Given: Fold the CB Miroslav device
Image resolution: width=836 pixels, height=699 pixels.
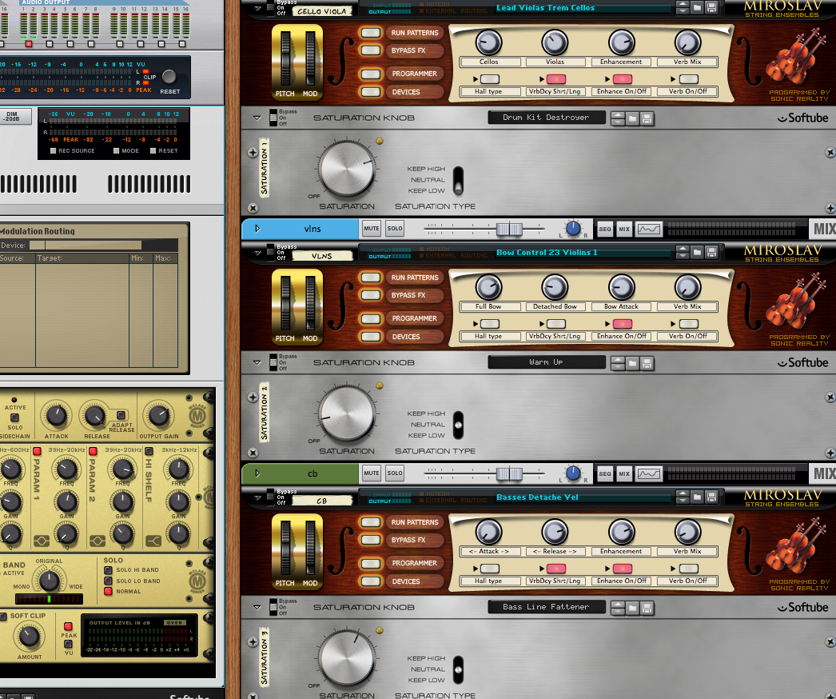Looking at the screenshot, I should [257, 497].
